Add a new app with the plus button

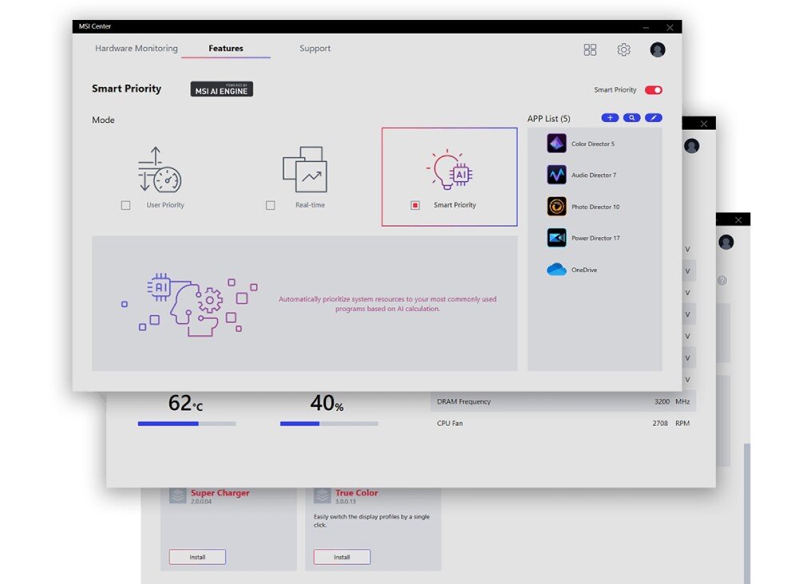(x=610, y=118)
